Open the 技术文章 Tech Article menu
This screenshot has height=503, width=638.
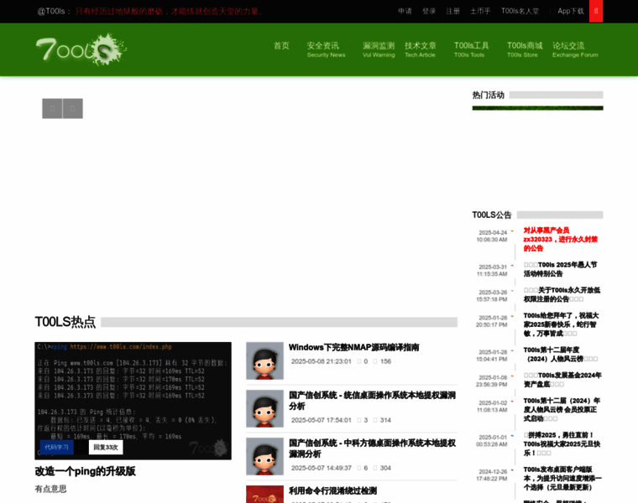pos(421,49)
